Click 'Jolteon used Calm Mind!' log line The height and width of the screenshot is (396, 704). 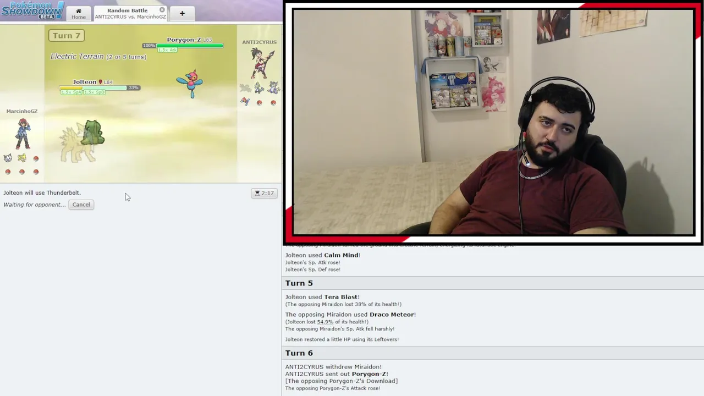pyautogui.click(x=323, y=255)
